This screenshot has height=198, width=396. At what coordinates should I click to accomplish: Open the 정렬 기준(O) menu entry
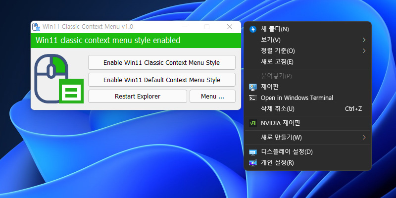[x=307, y=51]
